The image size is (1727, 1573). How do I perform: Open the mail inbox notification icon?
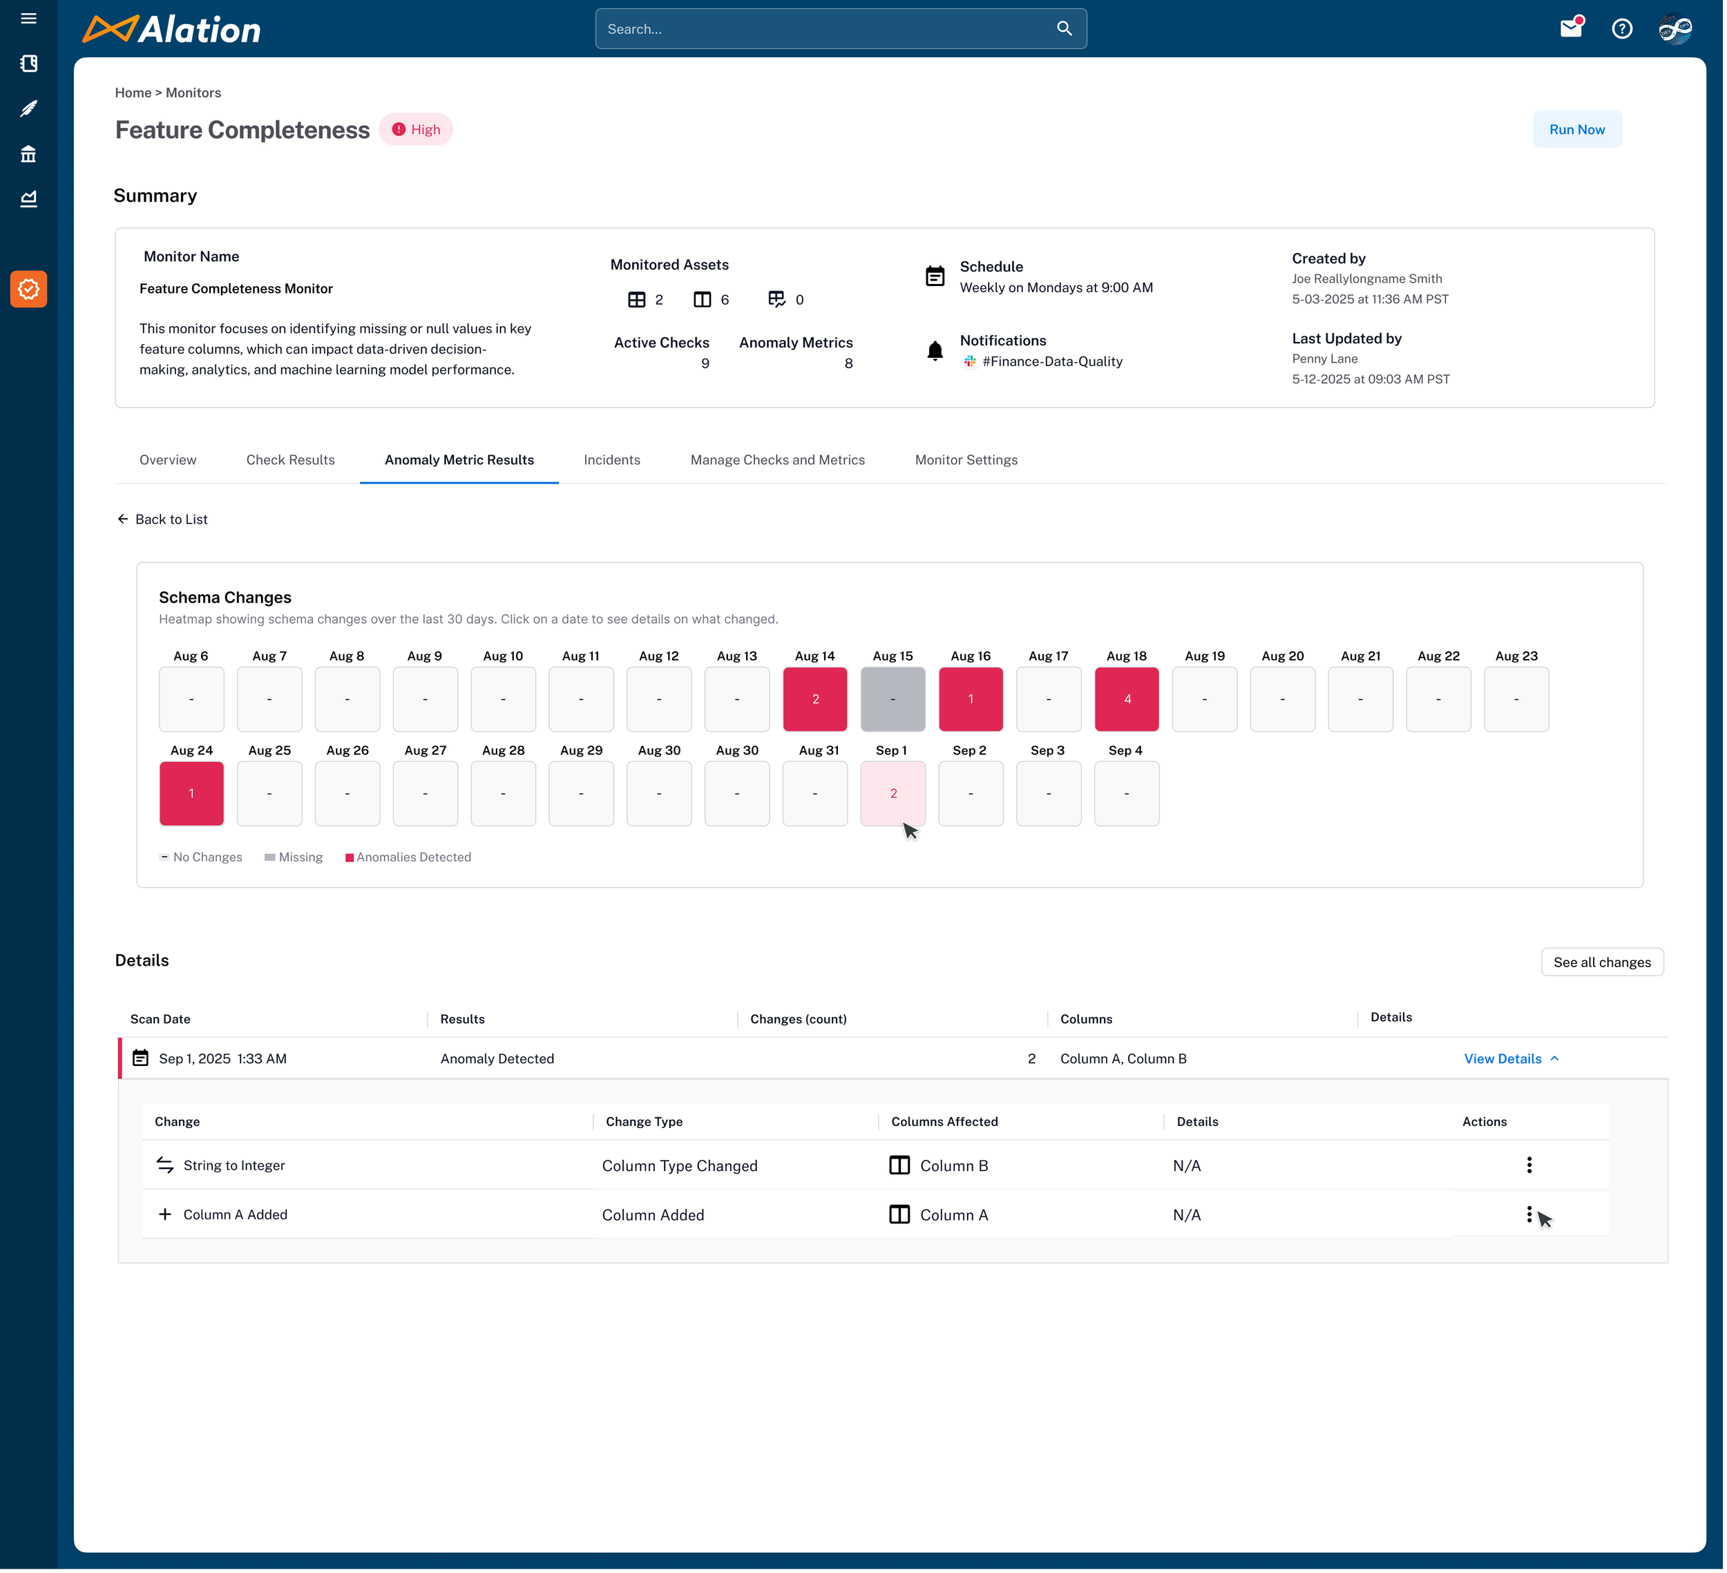click(1570, 28)
